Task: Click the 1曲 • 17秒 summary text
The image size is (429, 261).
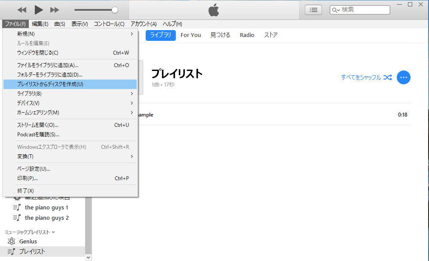Action: pyautogui.click(x=163, y=85)
